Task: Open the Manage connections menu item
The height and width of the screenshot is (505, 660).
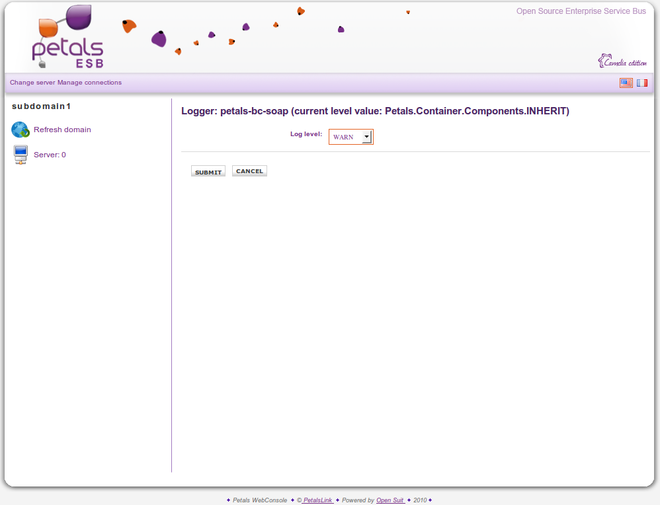Action: pyautogui.click(x=90, y=83)
